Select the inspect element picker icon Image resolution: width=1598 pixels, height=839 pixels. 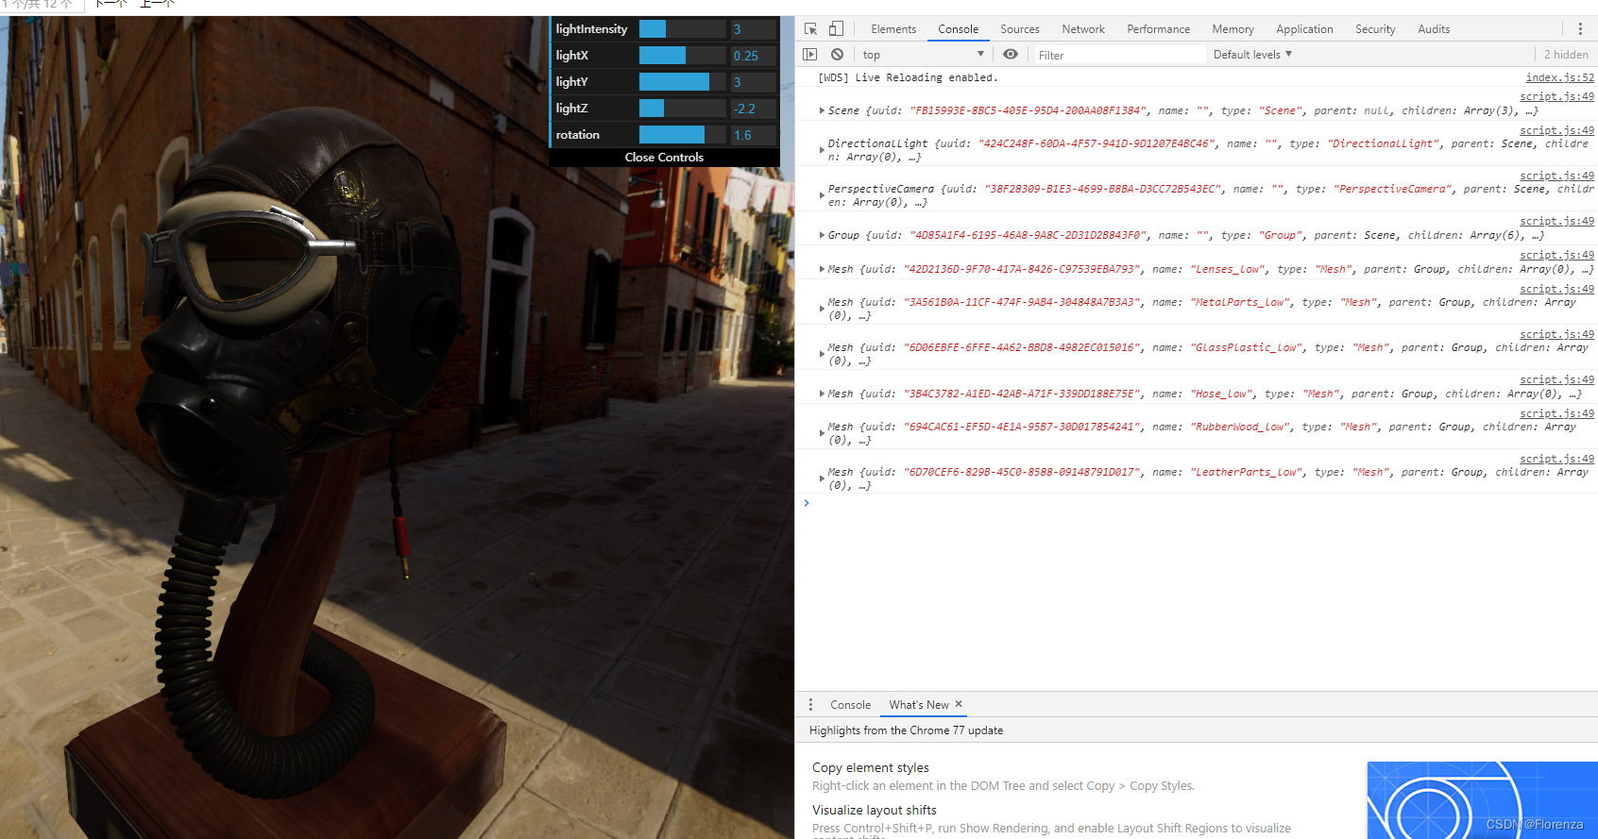click(810, 29)
